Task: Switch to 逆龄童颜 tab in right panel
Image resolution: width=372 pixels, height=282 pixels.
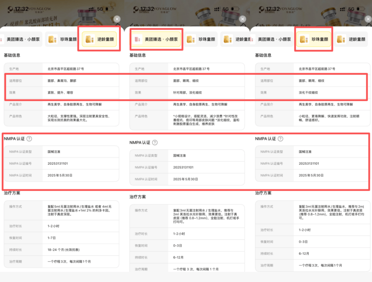Action: tap(353, 39)
